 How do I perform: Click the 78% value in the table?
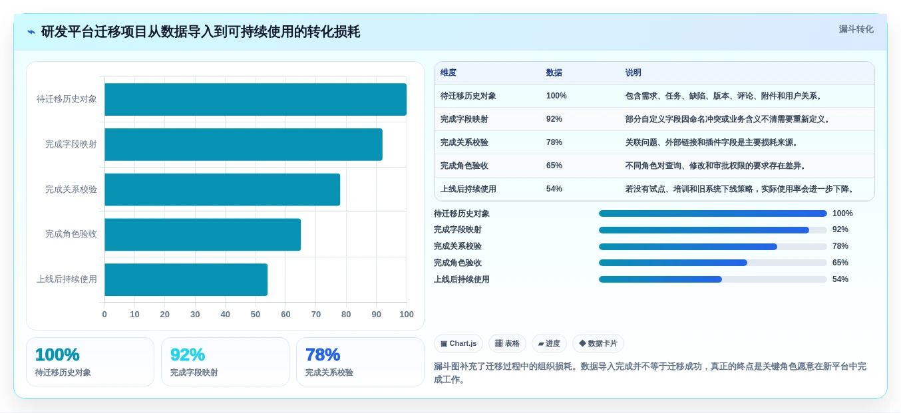coord(554,142)
